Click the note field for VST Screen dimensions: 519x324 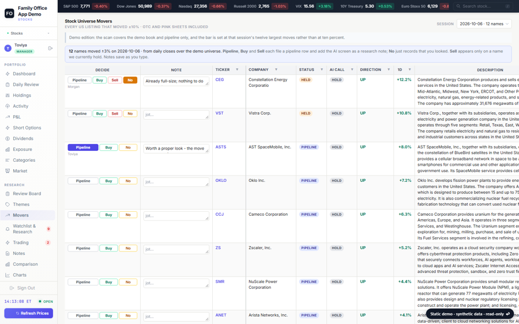point(176,115)
